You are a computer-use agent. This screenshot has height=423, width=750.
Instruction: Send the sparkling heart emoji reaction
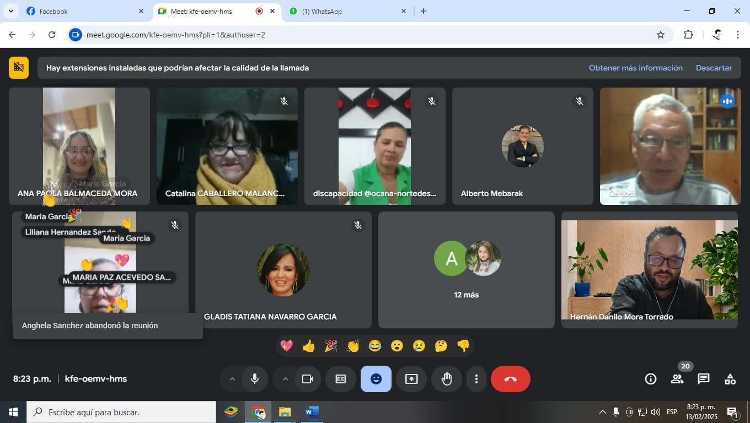point(287,346)
